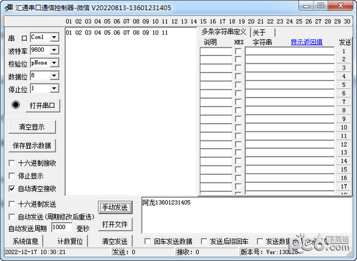Click the 显示返回值 link
The height and width of the screenshot is (261, 357).
click(x=306, y=42)
